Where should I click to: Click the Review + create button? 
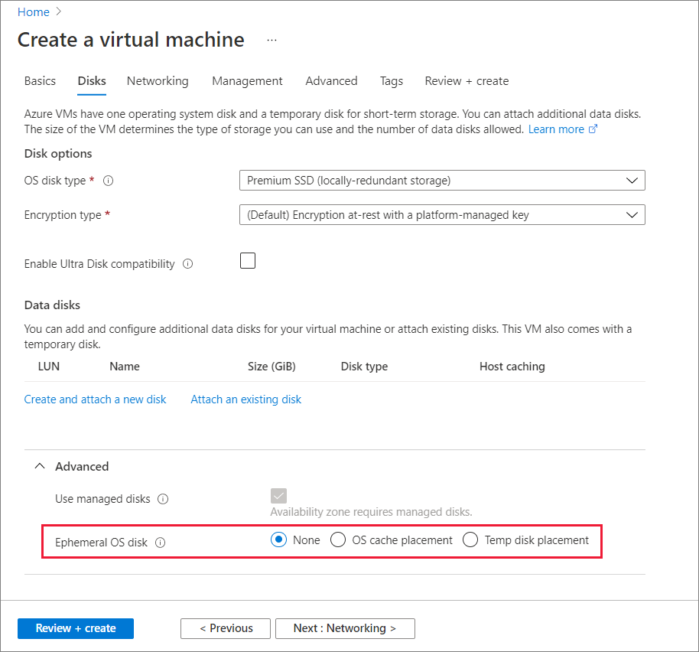75,628
